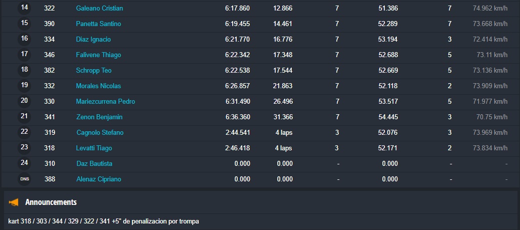Click the position 14 badge
The image size is (520, 230).
[x=25, y=8]
